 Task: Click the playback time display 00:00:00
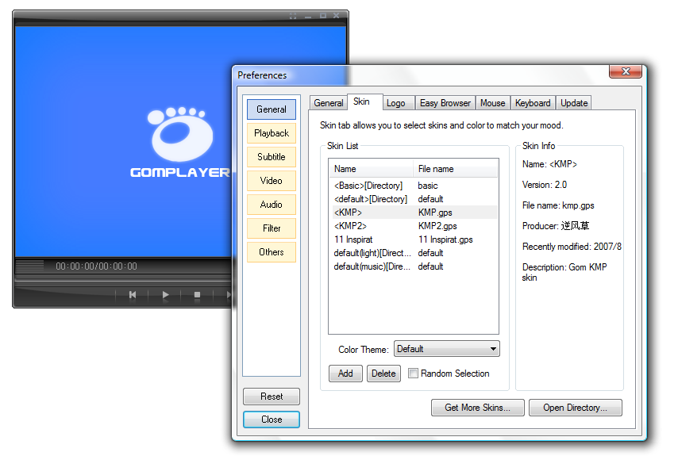pyautogui.click(x=96, y=266)
